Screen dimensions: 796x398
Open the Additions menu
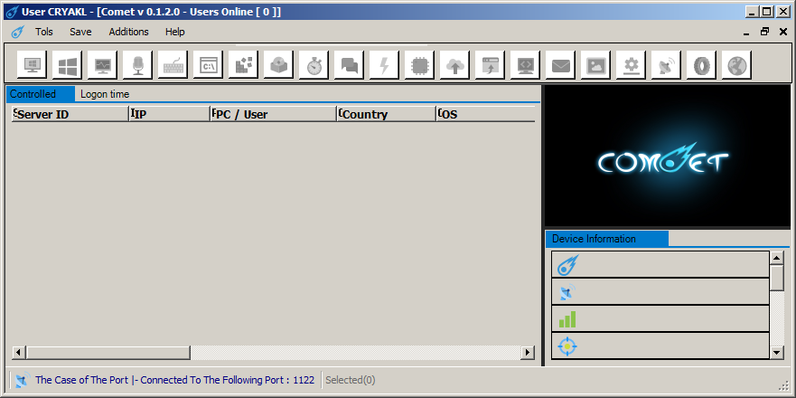(128, 32)
